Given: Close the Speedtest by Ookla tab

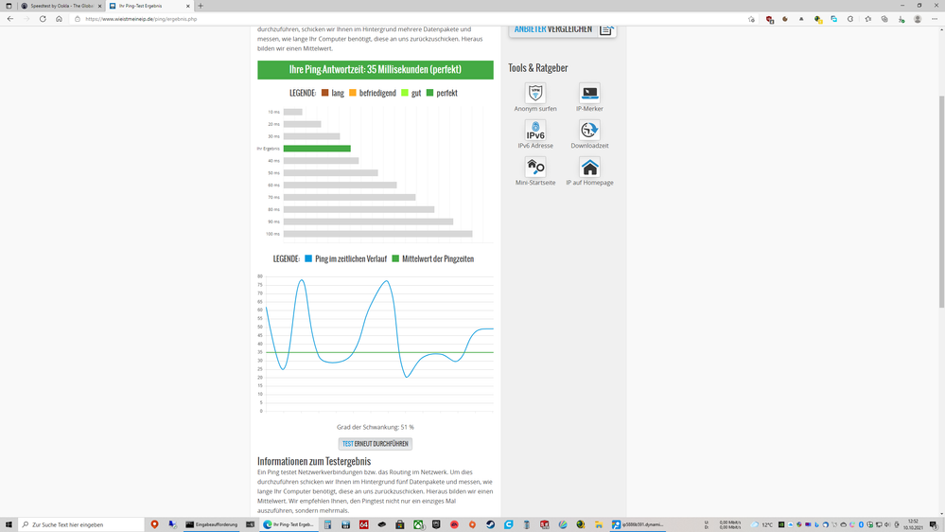Looking at the screenshot, I should coord(99,6).
